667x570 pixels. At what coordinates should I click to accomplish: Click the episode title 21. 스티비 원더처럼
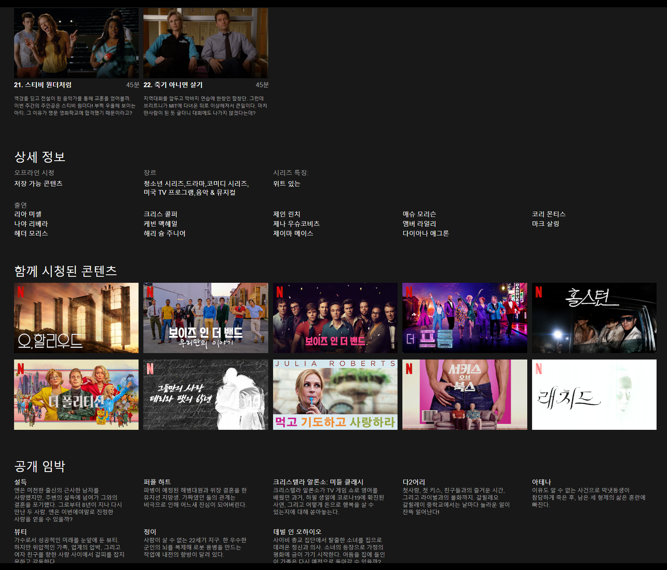click(43, 85)
